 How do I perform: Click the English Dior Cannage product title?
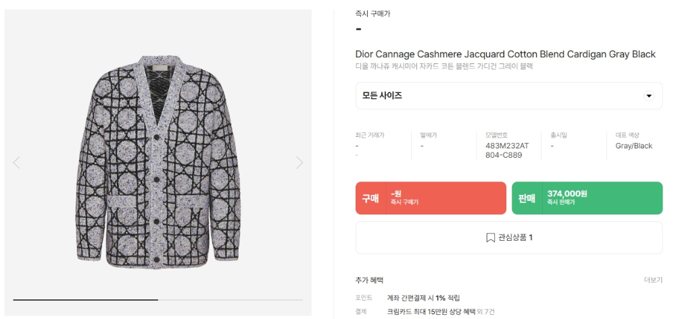point(505,54)
